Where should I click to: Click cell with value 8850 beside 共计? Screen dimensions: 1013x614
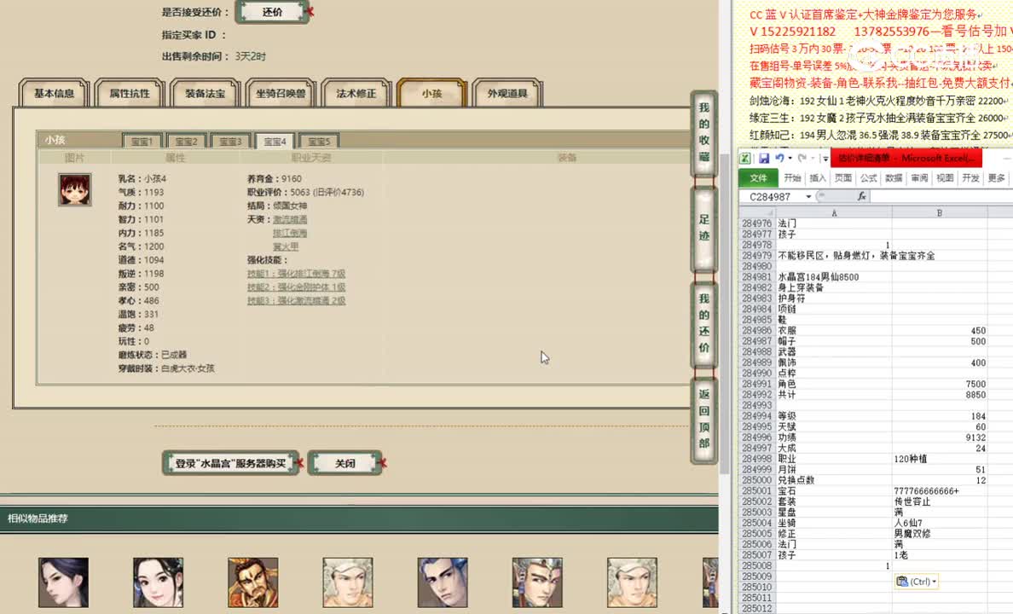tap(940, 395)
